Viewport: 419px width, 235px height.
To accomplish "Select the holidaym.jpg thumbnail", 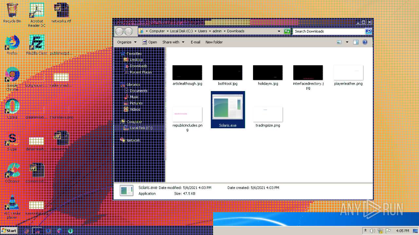I will click(268, 72).
